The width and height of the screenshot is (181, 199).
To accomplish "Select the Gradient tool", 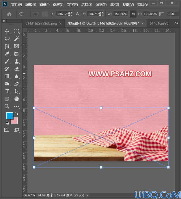I will 7,76.
